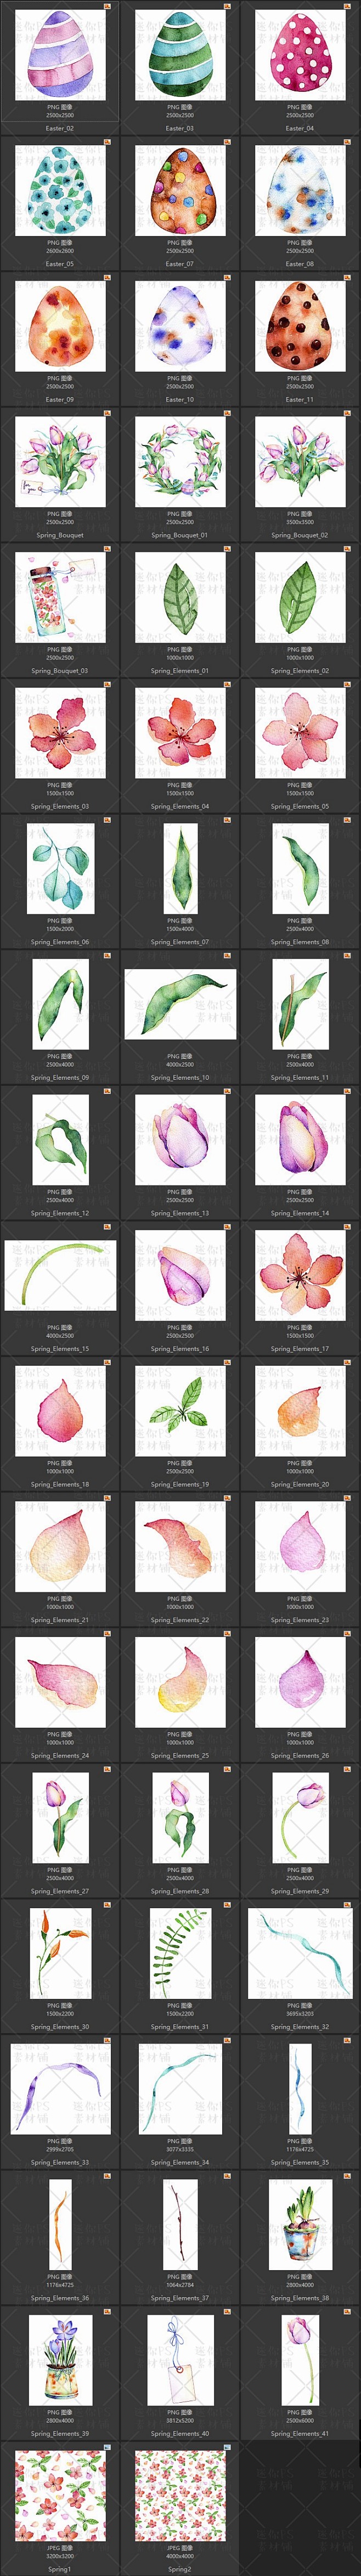This screenshot has width=361, height=2576.
Task: Click the file name "Spring_Elements_30"
Action: (x=60, y=2027)
